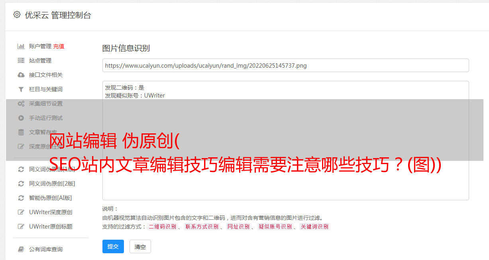Click the red 充值 link
489x260 pixels.
pyautogui.click(x=59, y=46)
